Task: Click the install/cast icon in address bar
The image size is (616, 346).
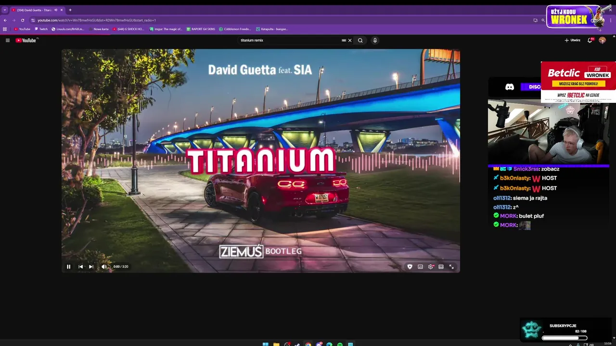Action: click(535, 20)
